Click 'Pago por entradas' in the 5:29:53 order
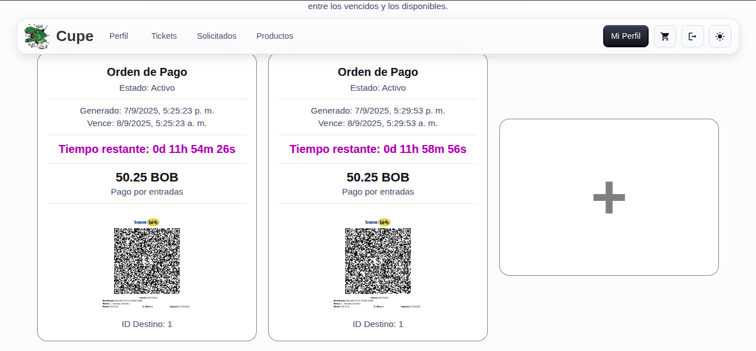The image size is (756, 351). pyautogui.click(x=378, y=192)
